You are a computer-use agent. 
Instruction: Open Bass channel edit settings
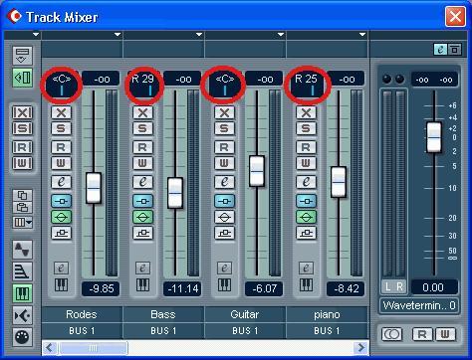coord(142,182)
